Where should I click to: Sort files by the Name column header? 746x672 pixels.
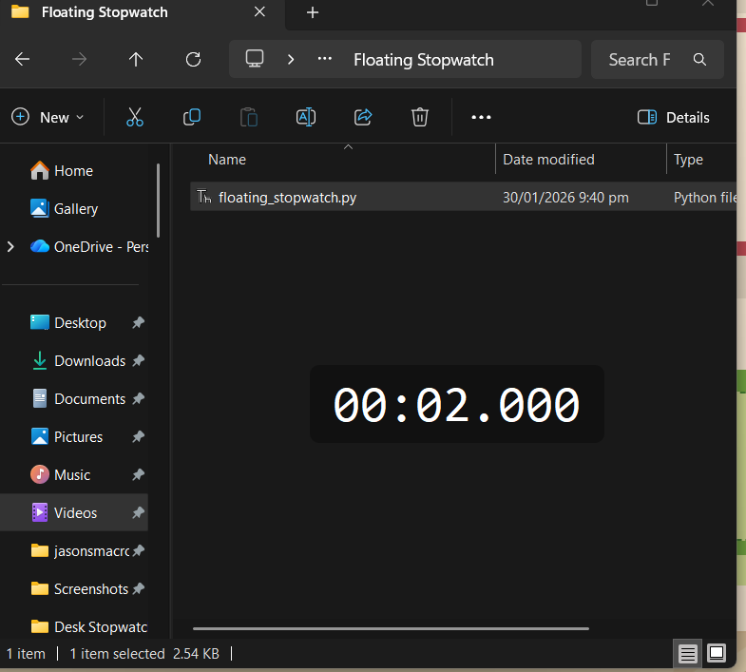click(227, 160)
